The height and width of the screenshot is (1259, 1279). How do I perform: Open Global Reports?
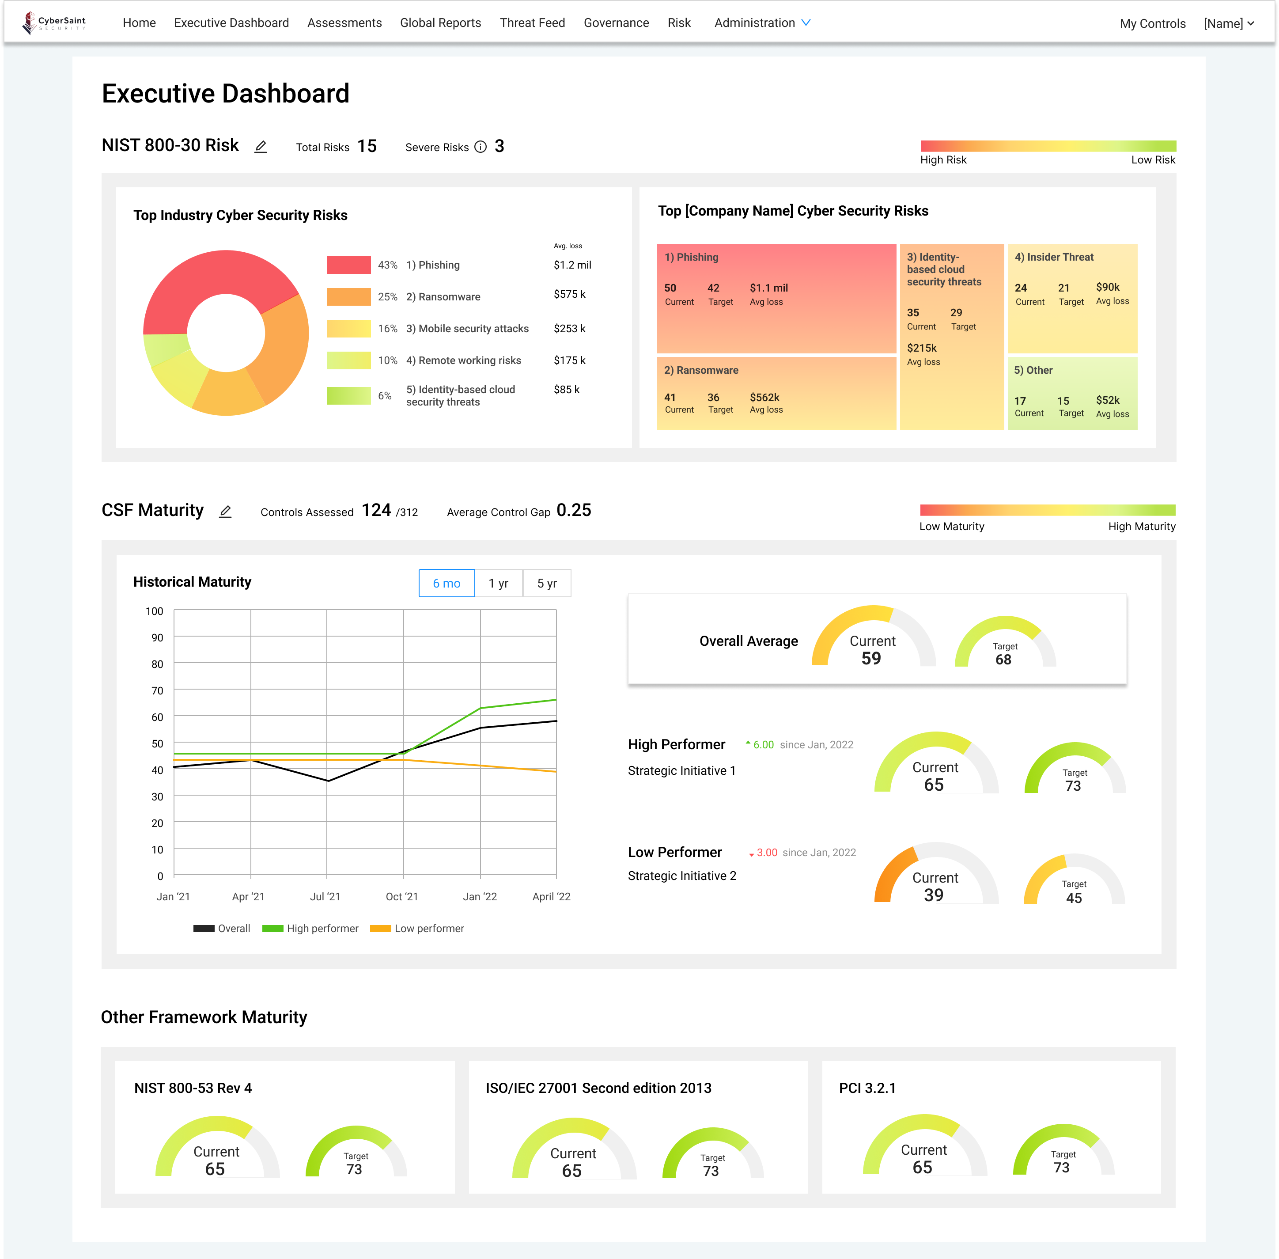coord(439,23)
